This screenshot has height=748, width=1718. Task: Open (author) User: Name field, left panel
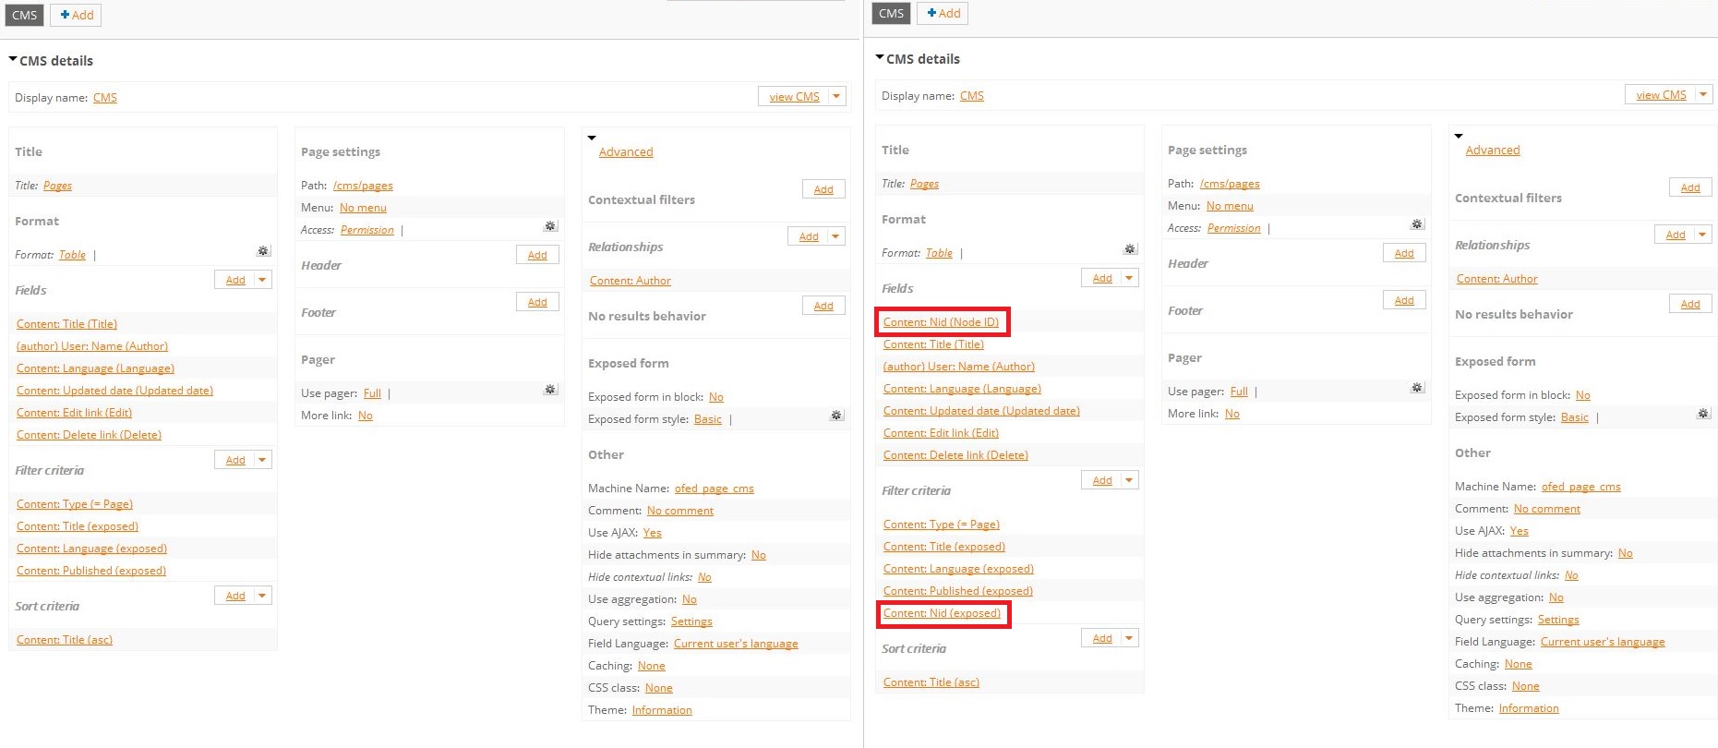click(x=92, y=346)
